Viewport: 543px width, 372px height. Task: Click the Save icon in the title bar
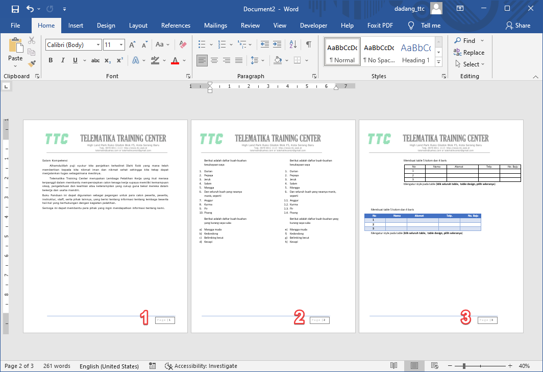[x=15, y=9]
